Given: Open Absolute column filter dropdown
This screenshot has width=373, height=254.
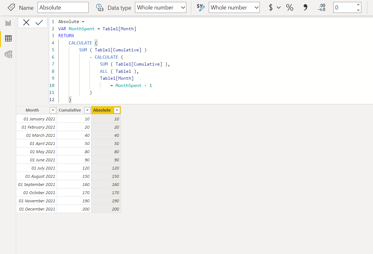Looking at the screenshot, I should (117, 110).
